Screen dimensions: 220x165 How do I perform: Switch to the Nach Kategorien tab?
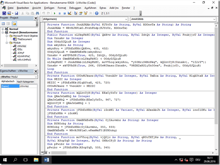click(26, 82)
